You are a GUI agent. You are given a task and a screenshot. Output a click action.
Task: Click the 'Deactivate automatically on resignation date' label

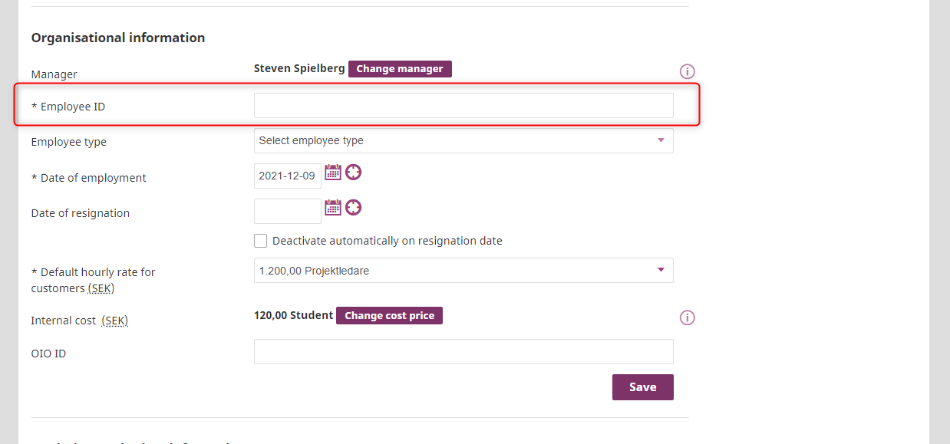coord(387,241)
